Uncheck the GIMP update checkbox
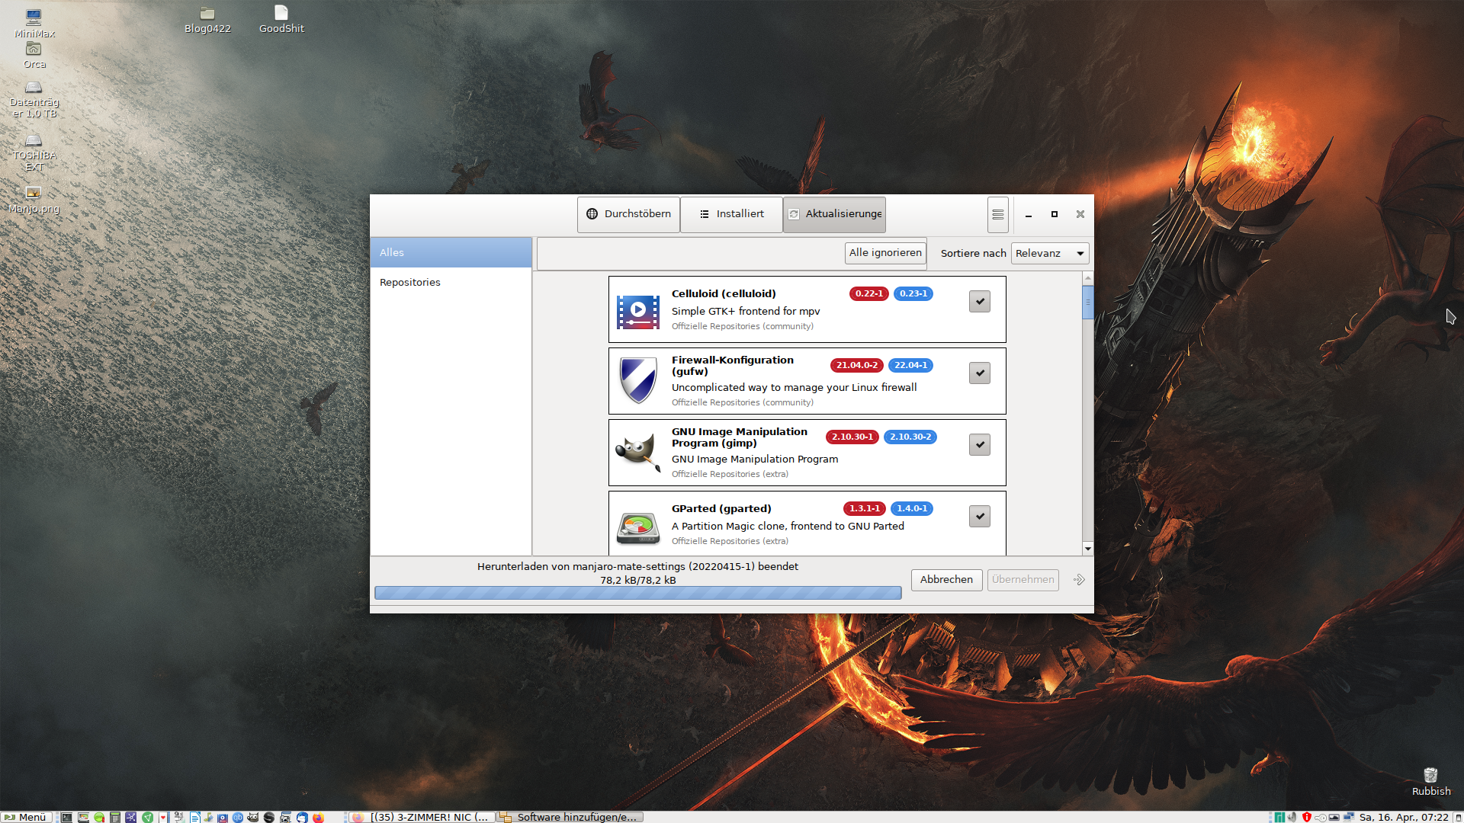 point(980,445)
